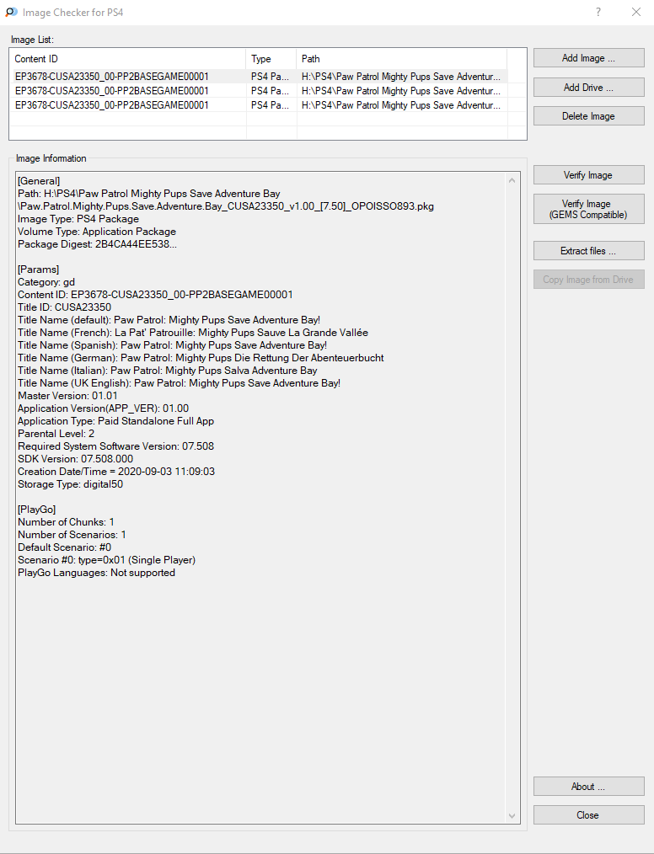Click the Volume Type: Application Package line
Screen dimensions: 654x854
(x=97, y=232)
